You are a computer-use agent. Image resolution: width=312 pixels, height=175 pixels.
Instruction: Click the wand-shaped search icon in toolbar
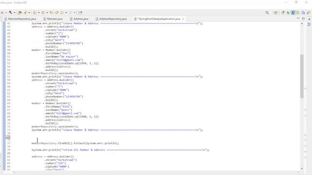[x=25, y=13]
